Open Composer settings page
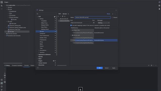Viewport: 161px width, 91px height. point(43,33)
